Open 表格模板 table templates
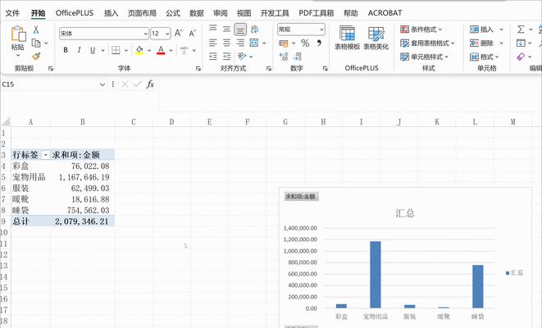This screenshot has height=328, width=542. click(347, 38)
